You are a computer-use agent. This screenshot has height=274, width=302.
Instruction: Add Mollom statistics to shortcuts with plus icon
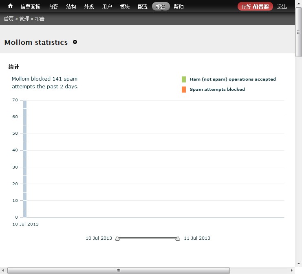[x=75, y=42]
